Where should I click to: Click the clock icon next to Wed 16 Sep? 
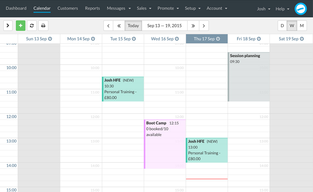click(177, 39)
